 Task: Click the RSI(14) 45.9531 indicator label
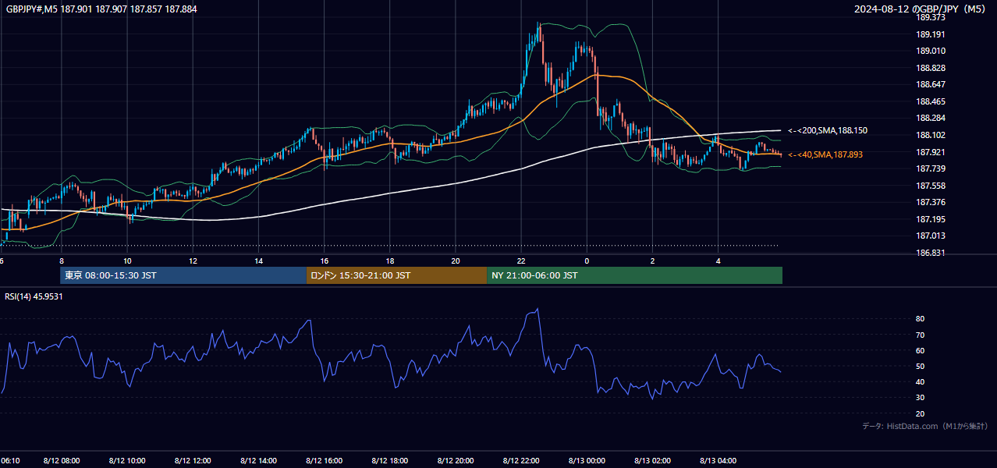pos(34,296)
